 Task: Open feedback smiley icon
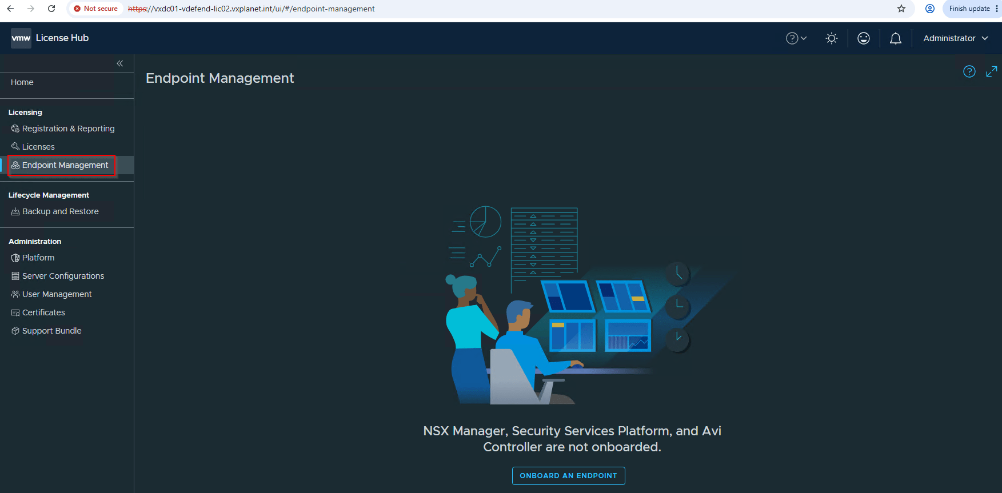[864, 38]
